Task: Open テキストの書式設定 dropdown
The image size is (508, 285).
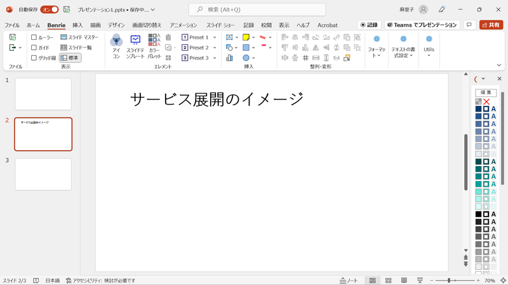Action: [403, 46]
